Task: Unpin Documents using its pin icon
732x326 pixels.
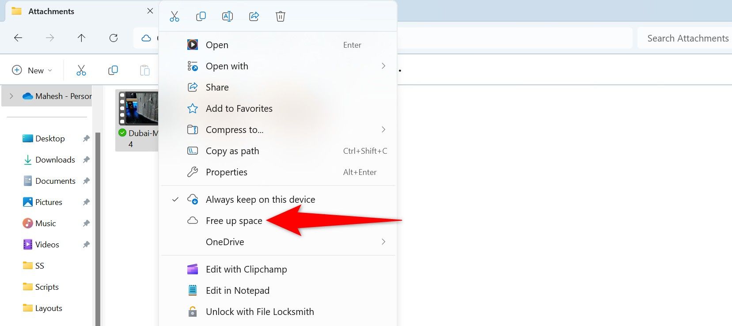Action: 86,181
